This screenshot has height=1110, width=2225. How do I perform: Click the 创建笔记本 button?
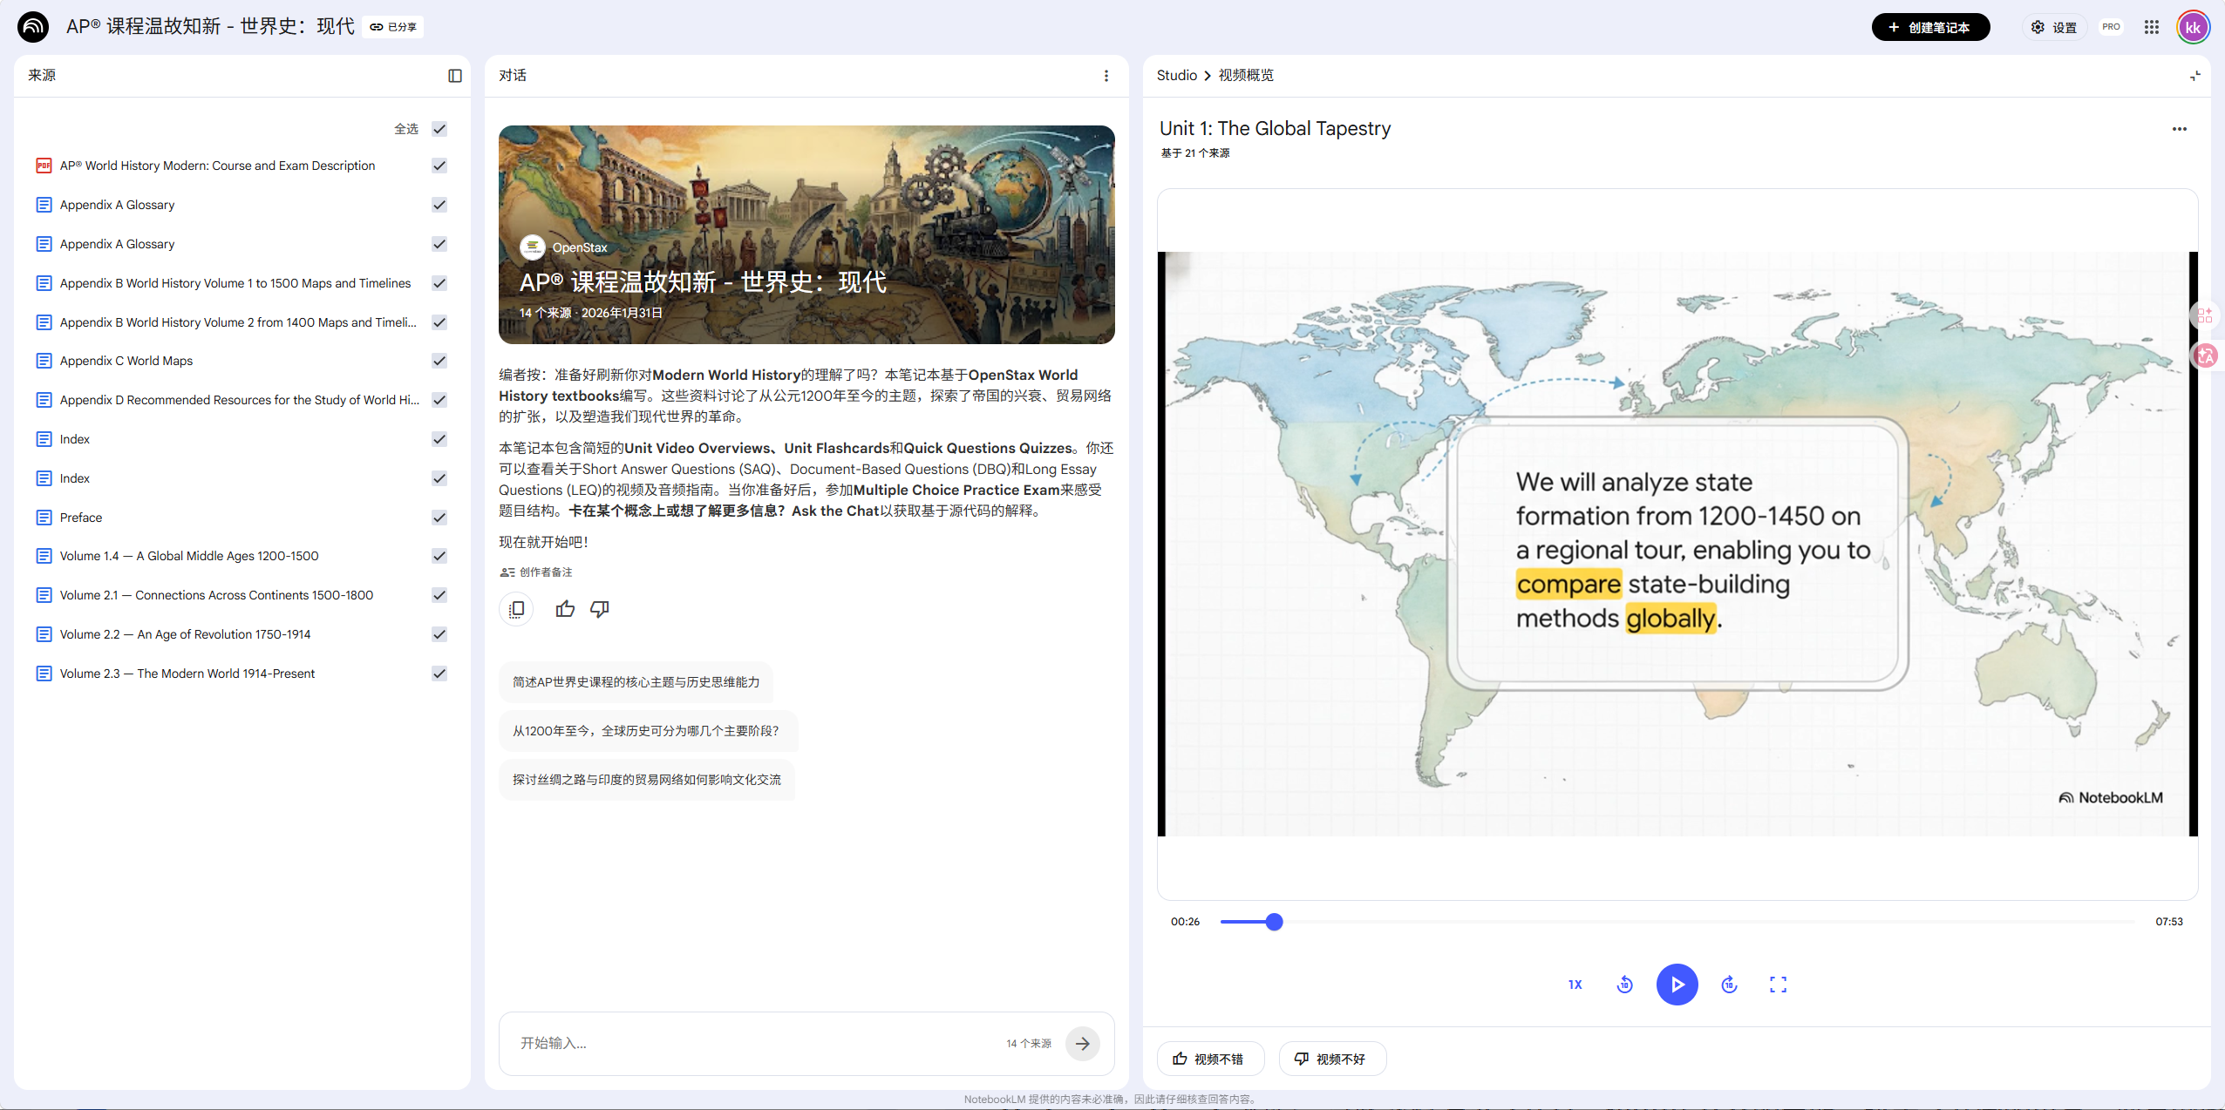click(1930, 27)
